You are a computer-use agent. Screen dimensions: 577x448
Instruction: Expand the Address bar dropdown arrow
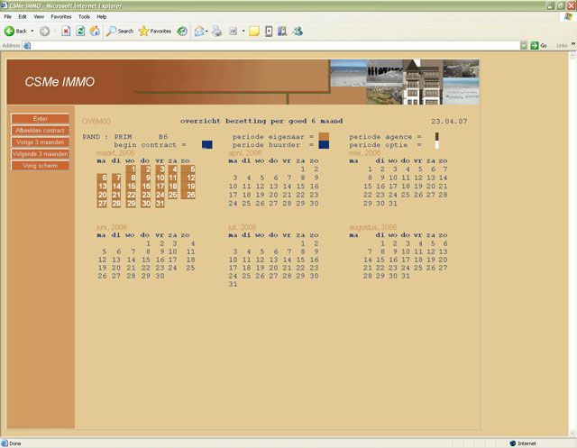(x=523, y=45)
